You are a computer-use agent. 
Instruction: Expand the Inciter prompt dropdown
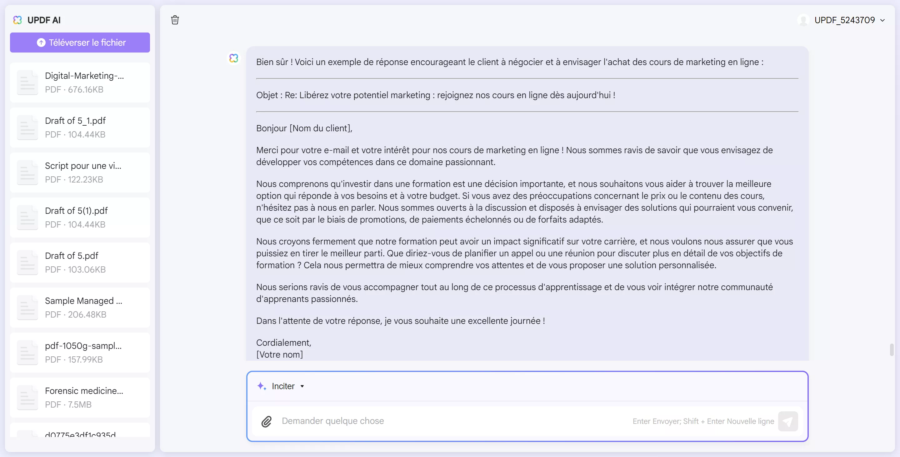click(302, 386)
